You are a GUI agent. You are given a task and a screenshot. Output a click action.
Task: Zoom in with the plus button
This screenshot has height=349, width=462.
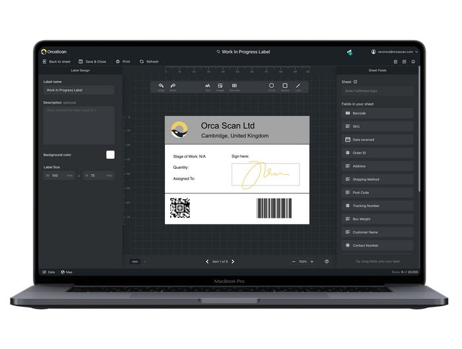(x=312, y=261)
